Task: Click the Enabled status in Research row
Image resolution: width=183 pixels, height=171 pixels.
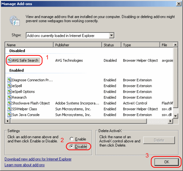Action: pos(110,97)
